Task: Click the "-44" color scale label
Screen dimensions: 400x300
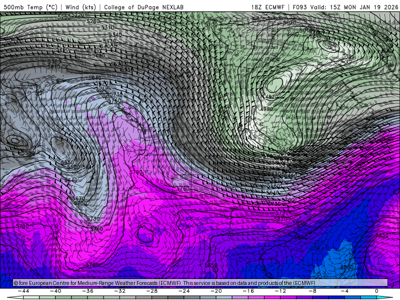Action: (23, 291)
